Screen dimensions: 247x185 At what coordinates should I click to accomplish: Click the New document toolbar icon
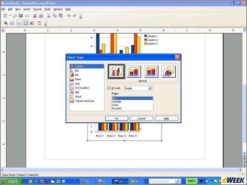pos(5,15)
